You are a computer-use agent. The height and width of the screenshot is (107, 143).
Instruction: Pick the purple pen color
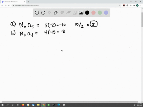(106, 13)
